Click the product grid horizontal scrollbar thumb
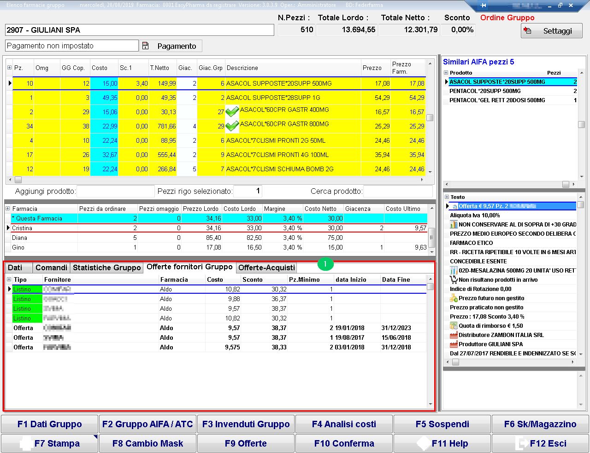This screenshot has width=590, height=453. [x=18, y=180]
